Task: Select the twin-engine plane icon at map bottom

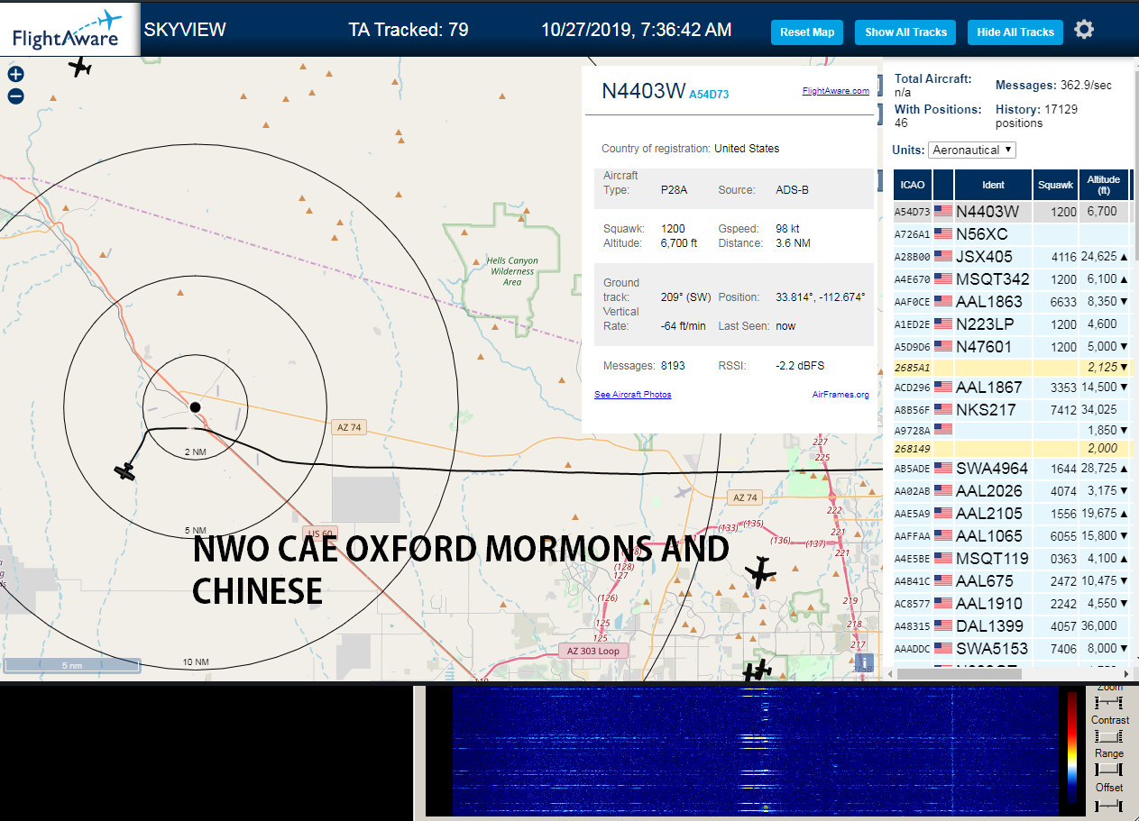Action: coord(758,670)
